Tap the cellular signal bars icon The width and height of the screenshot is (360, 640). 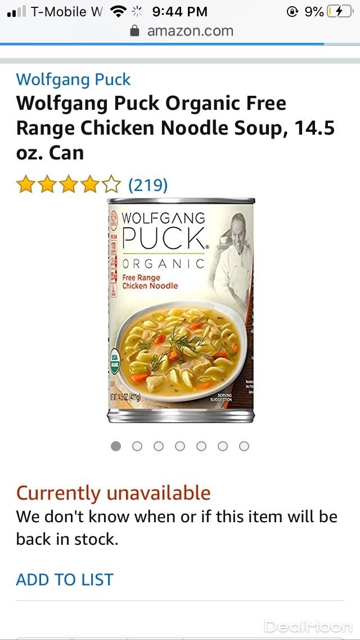point(17,12)
